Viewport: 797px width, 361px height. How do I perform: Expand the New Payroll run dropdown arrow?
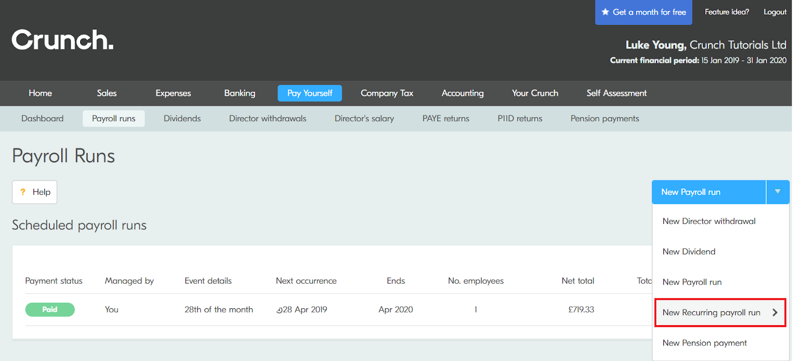point(778,192)
